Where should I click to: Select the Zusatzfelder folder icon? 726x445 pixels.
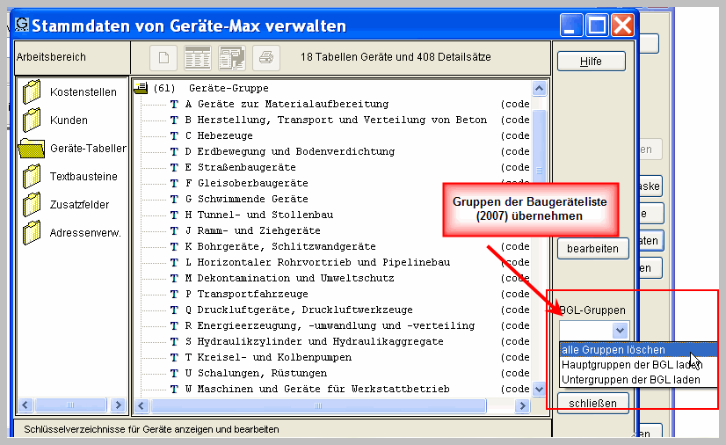33,205
